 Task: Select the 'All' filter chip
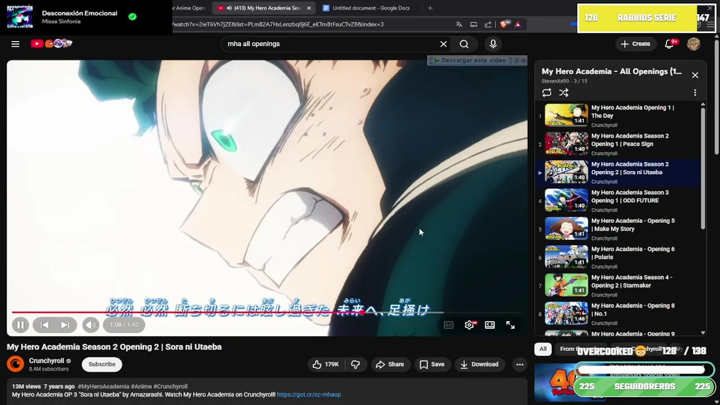tap(543, 349)
